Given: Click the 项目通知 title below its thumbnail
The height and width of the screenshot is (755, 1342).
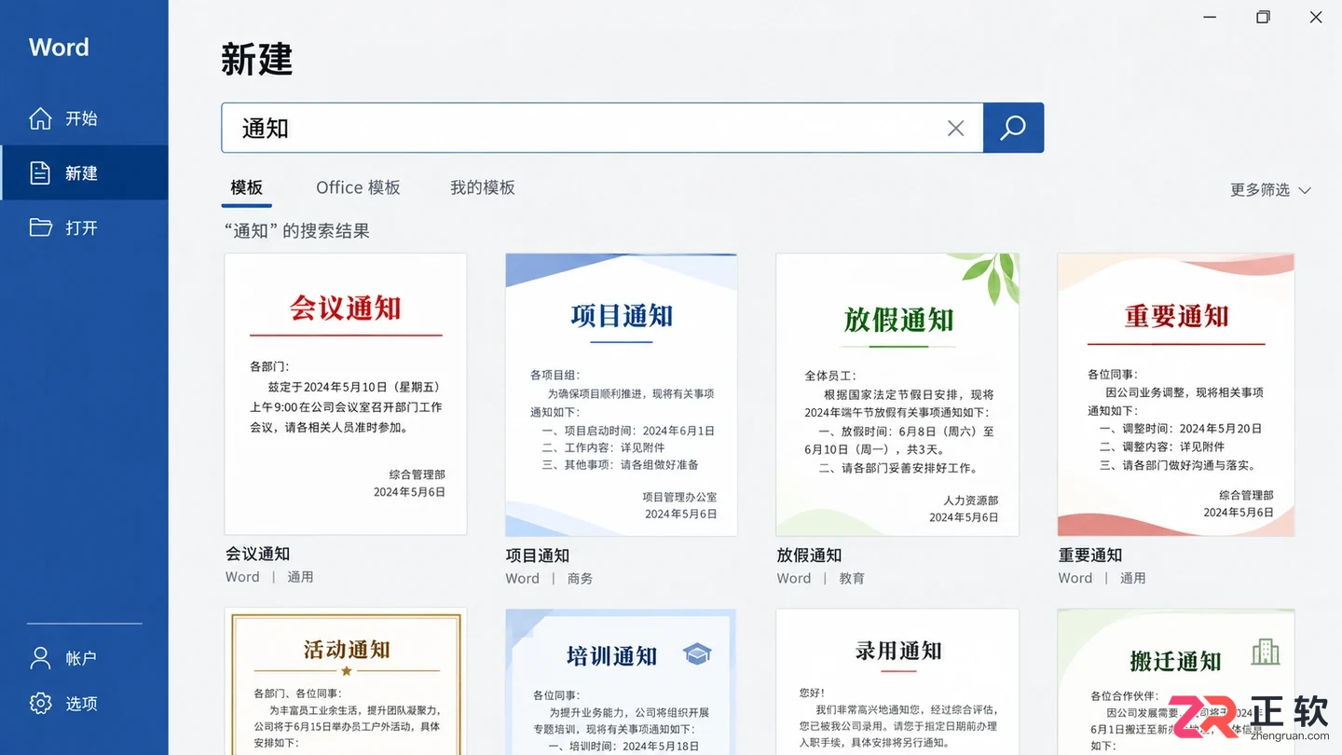Looking at the screenshot, I should click(x=538, y=556).
